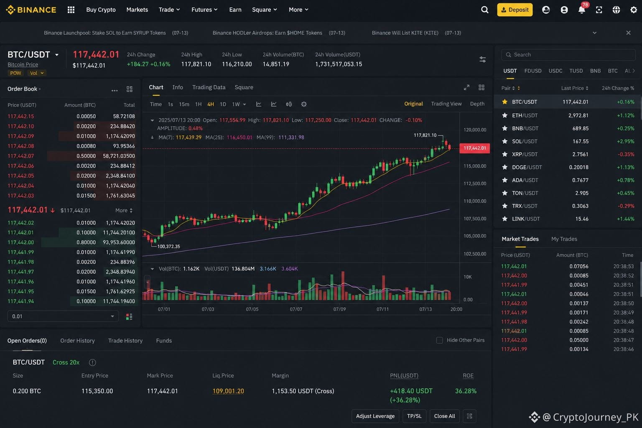Switch chart multi-window layout grid icon

481,87
